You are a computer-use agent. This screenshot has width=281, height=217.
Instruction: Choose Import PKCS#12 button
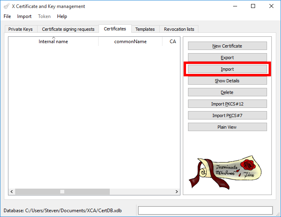[227, 104]
